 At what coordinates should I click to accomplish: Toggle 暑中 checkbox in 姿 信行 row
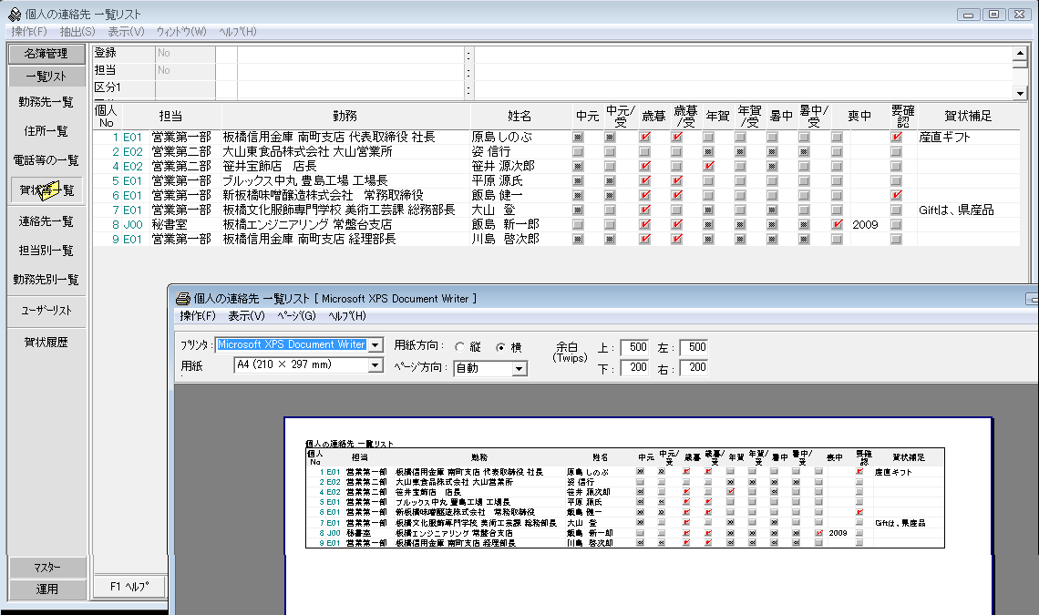[x=772, y=152]
